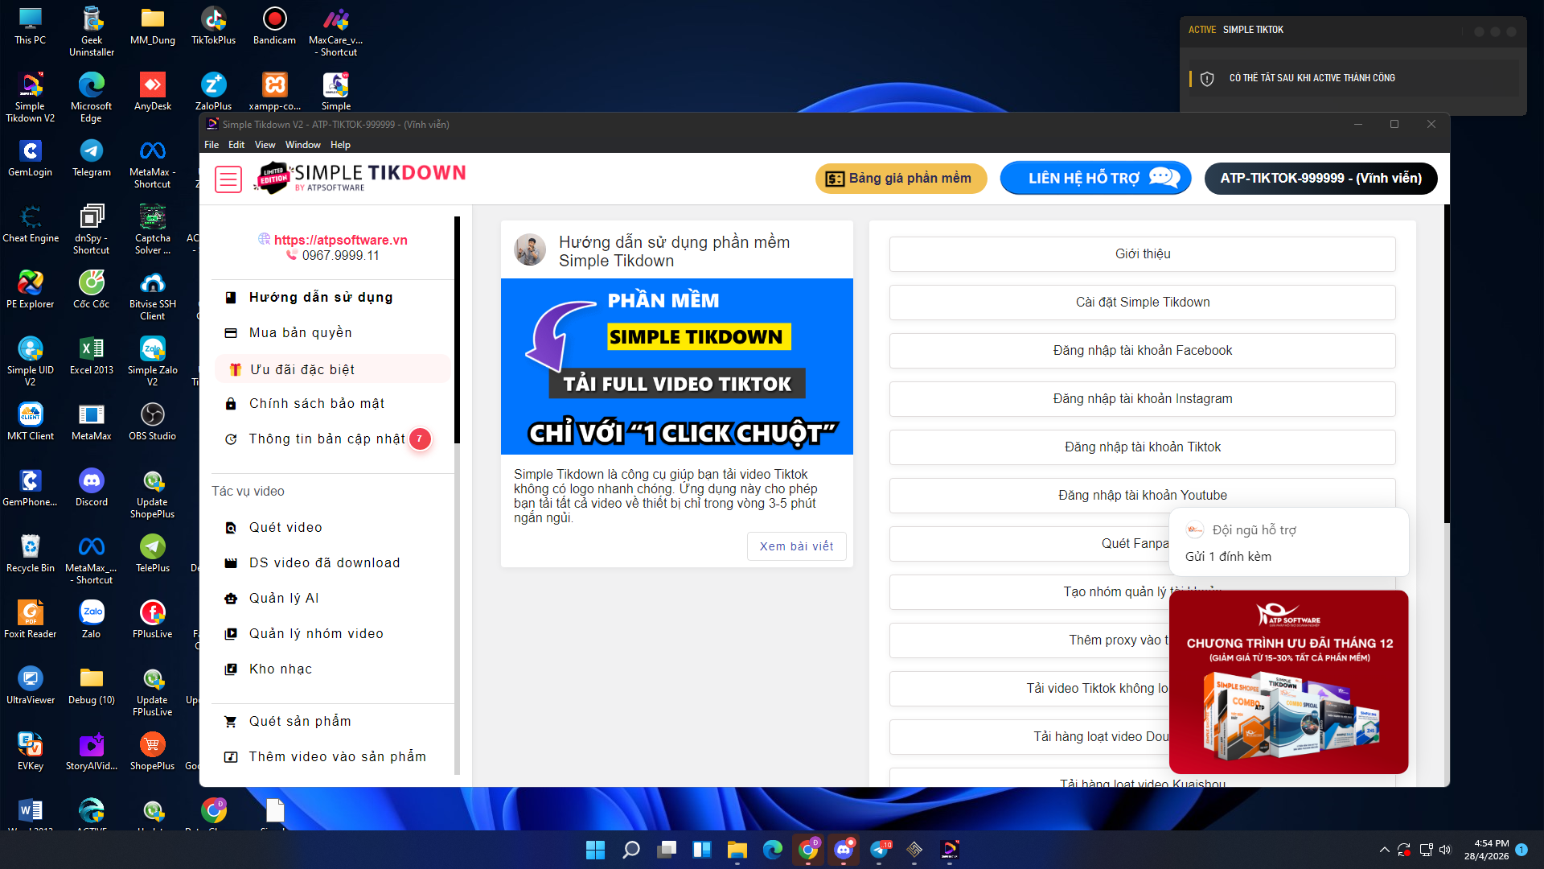The width and height of the screenshot is (1544, 869).
Task: Open Đăng nhập tài khoản Youtube guide
Action: tap(1142, 496)
